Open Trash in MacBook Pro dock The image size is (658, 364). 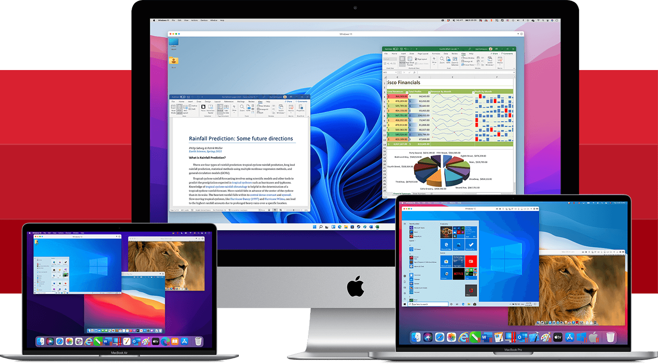pyautogui.click(x=610, y=337)
